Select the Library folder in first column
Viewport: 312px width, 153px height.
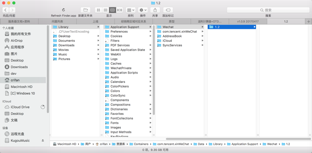tap(76, 27)
